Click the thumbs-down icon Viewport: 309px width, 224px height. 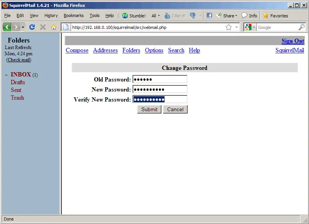(x=193, y=15)
